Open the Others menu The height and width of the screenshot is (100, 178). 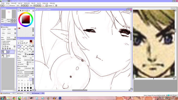pyautogui.click(x=52, y=3)
